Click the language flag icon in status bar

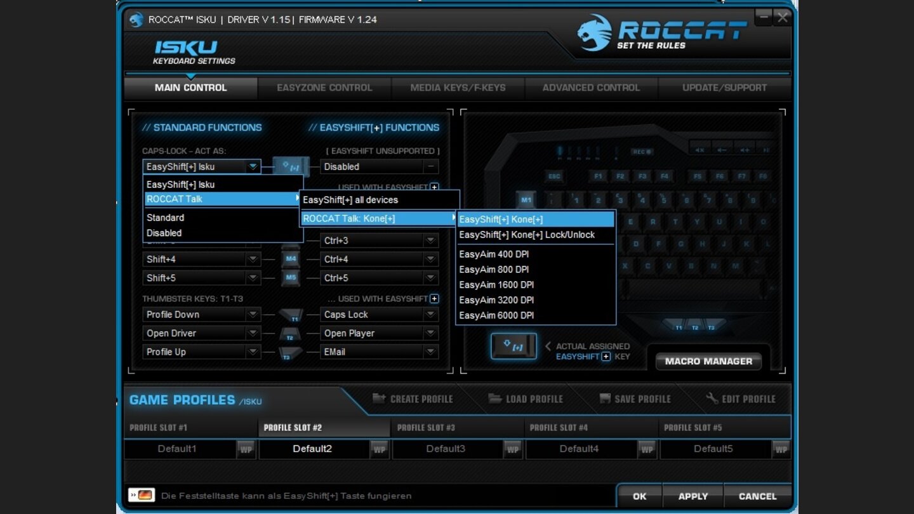click(142, 495)
